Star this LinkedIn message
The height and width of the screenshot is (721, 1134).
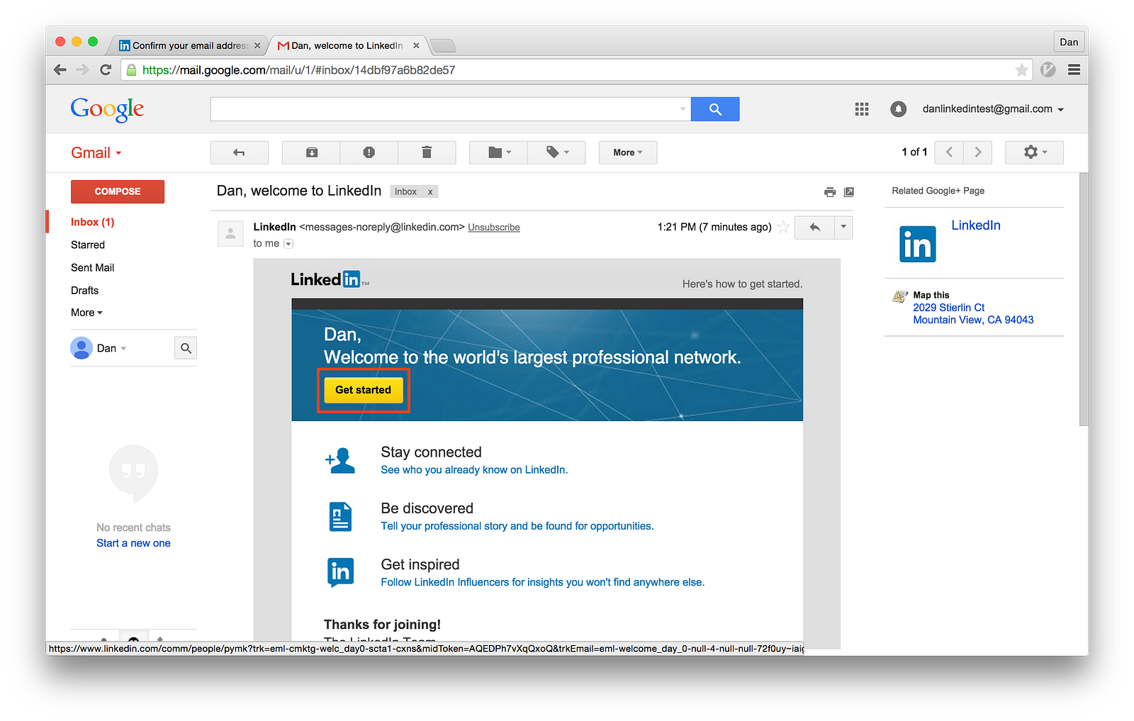point(783,227)
